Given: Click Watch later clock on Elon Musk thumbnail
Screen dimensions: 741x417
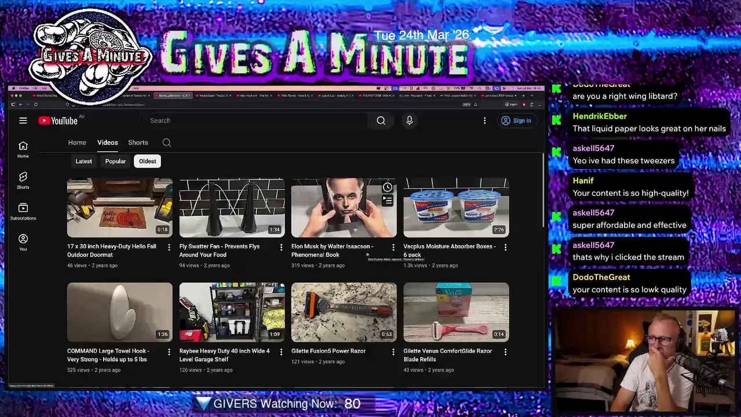Looking at the screenshot, I should 387,187.
